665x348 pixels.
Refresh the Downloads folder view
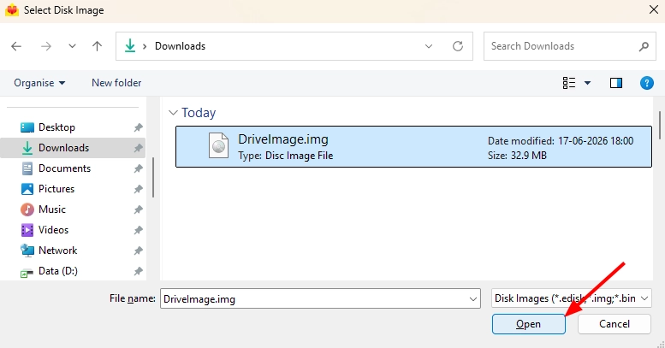[458, 46]
